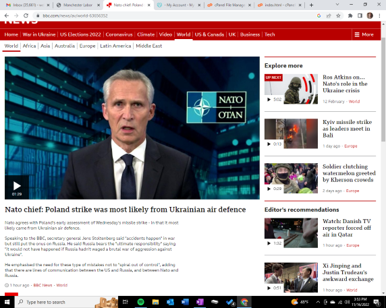Open 'Kyiv missile strike as leaders meet' headline
The width and height of the screenshot is (386, 308).
coord(347,129)
